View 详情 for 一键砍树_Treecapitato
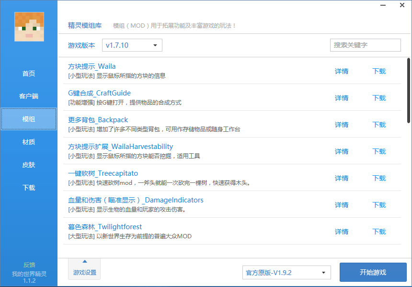This screenshot has width=412, height=287. [x=341, y=178]
